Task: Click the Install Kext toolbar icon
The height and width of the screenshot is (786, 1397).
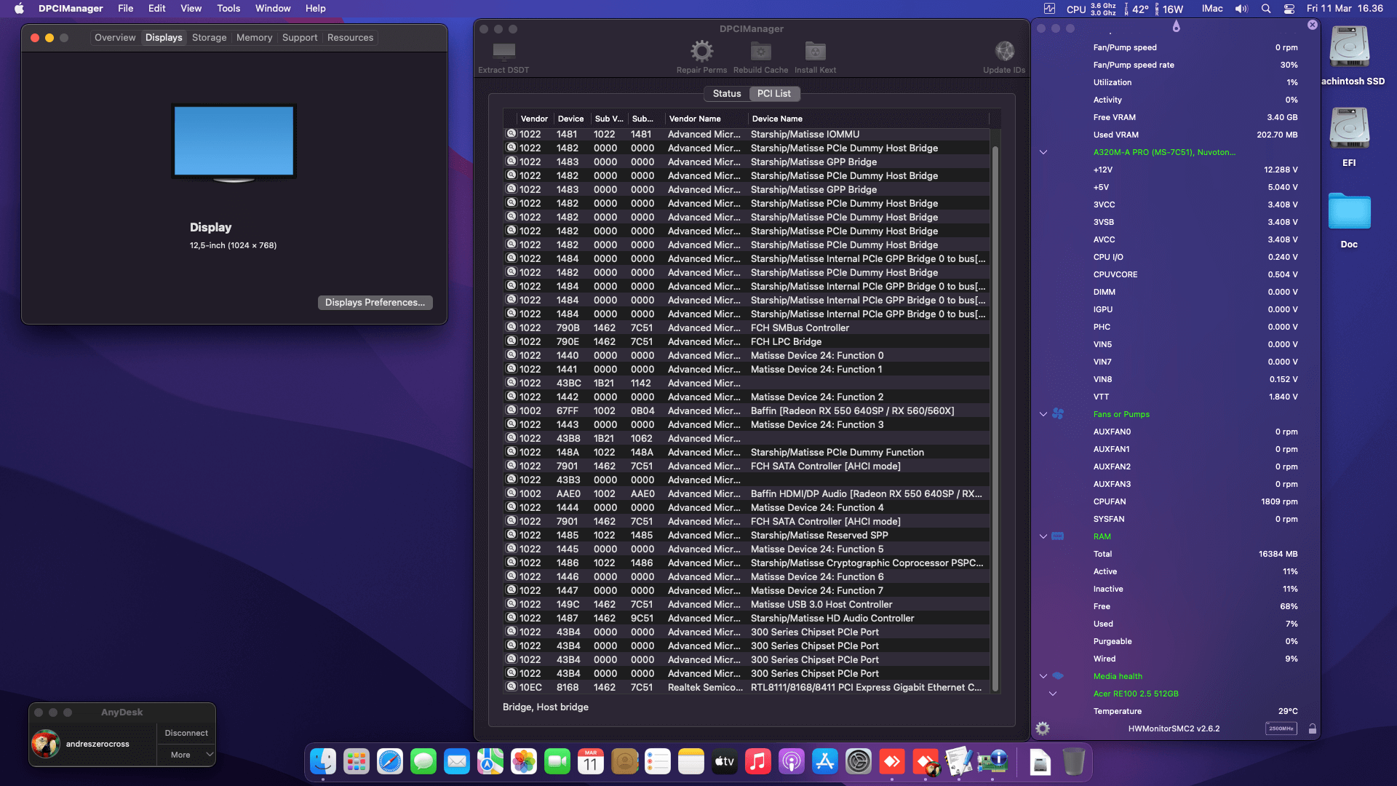Action: pos(815,51)
